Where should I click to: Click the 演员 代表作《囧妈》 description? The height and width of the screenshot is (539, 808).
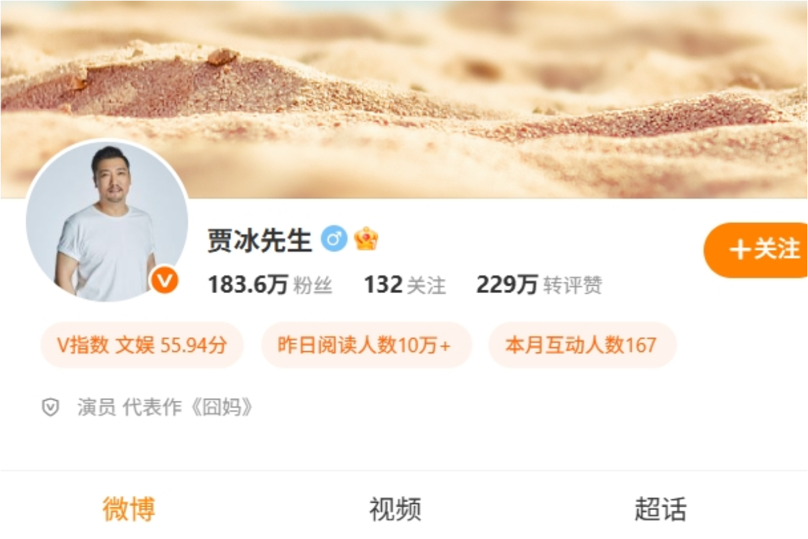click(166, 407)
